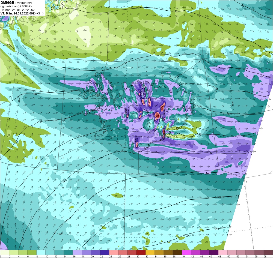Select the light pink 48–50 m/s legend swatch
Viewport: 273px width, 258px height.
(x=222, y=252)
